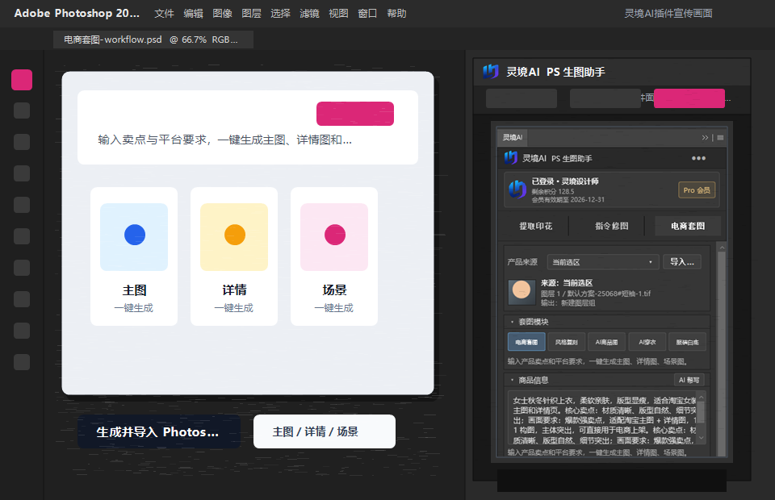Click the 生成并导入 Photos… button
The width and height of the screenshot is (775, 500).
(159, 432)
